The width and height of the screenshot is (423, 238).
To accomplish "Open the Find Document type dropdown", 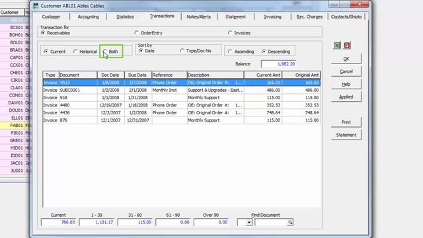I will [249, 222].
